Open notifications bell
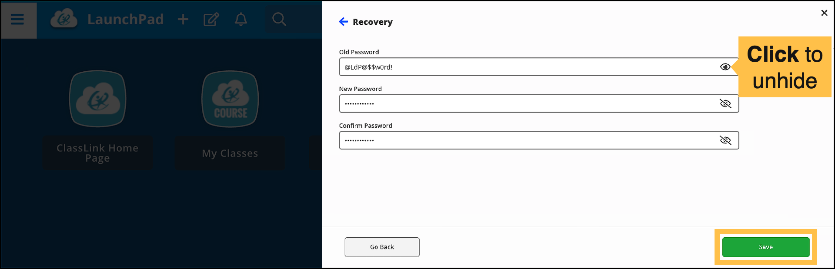Viewport: 835px width, 269px height. [241, 20]
